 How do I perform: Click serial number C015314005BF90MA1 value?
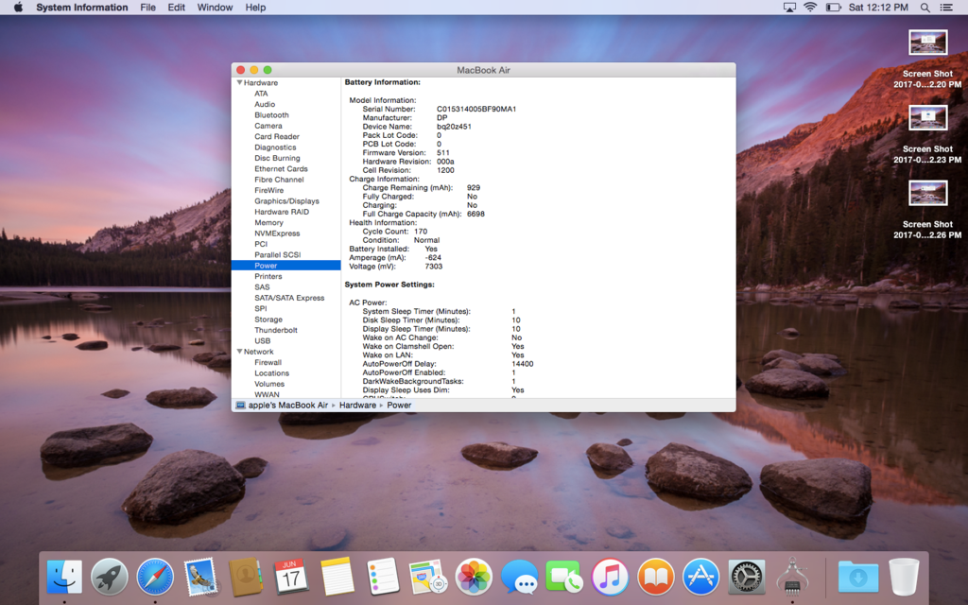point(476,109)
